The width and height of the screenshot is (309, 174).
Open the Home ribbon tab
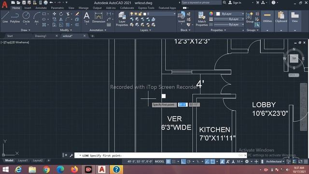click(x=16, y=8)
